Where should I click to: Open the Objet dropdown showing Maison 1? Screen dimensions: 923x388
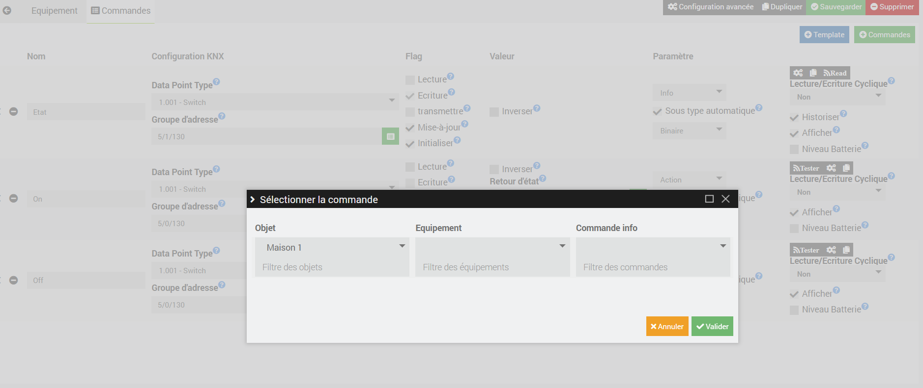point(332,247)
